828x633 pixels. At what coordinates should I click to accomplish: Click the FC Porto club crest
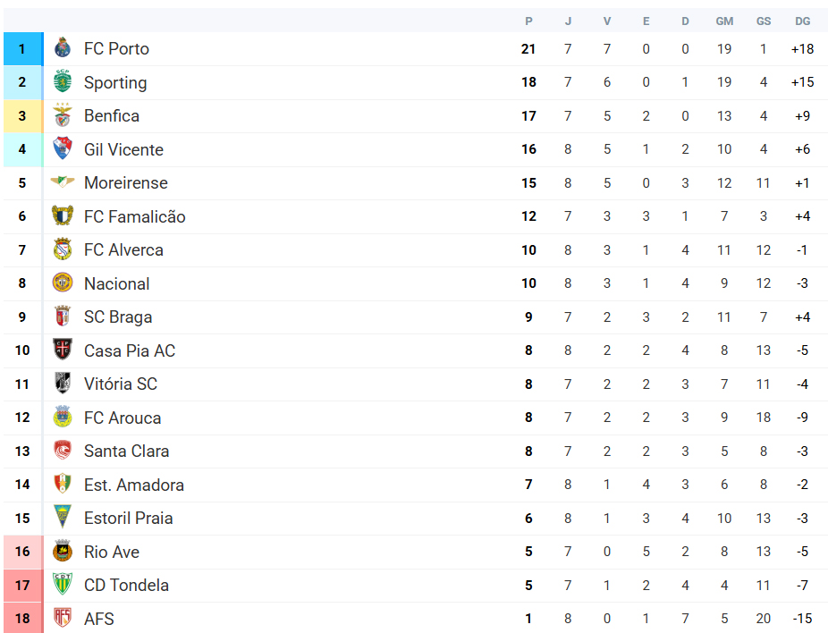tap(63, 48)
